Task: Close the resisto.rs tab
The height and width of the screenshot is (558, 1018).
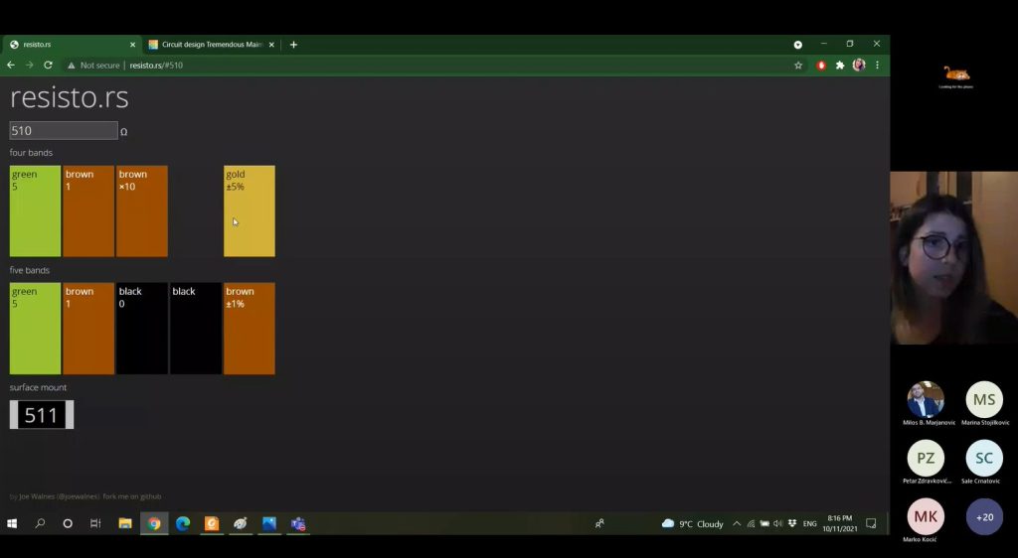Action: [132, 45]
